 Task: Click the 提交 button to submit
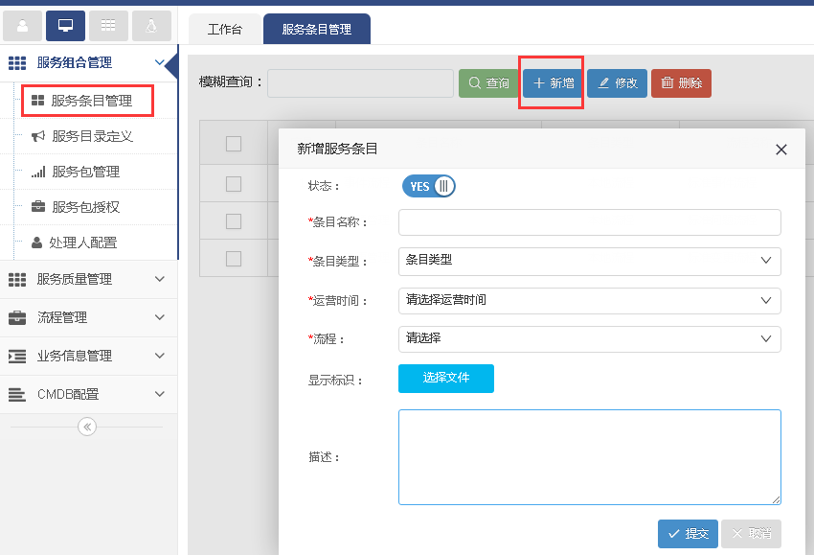click(688, 534)
